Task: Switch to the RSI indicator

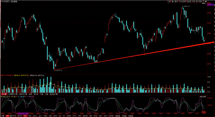Action: (30, 116)
